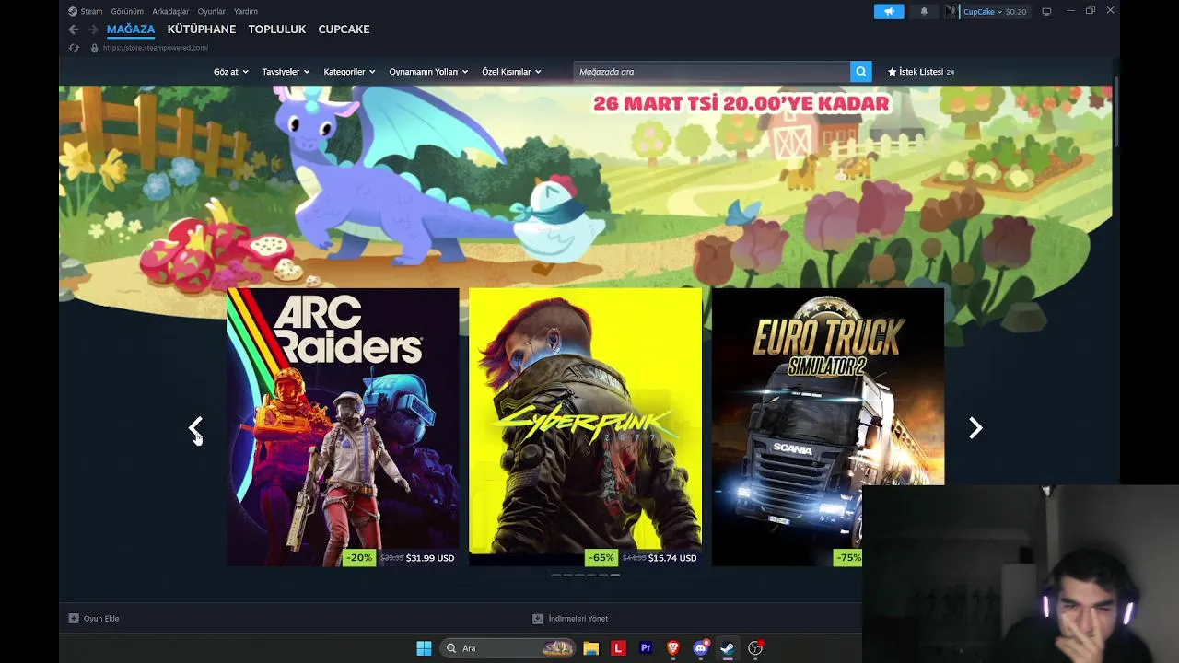Click the padlock icon beside the URL
This screenshot has width=1179, height=663.
click(x=94, y=48)
